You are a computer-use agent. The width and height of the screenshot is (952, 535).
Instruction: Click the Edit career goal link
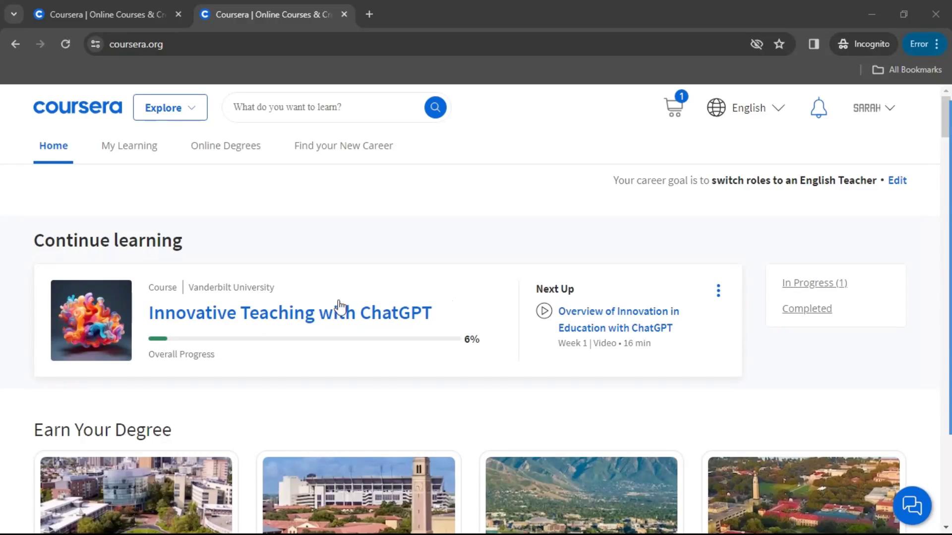pos(897,180)
